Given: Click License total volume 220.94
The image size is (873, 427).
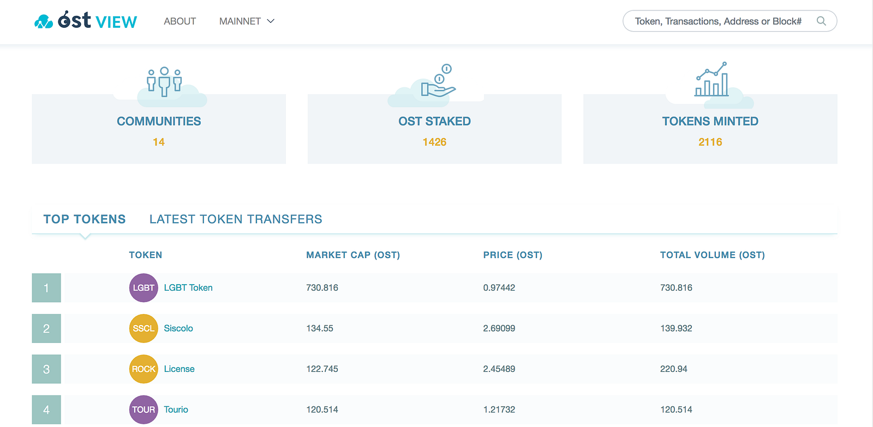Looking at the screenshot, I should click(674, 369).
